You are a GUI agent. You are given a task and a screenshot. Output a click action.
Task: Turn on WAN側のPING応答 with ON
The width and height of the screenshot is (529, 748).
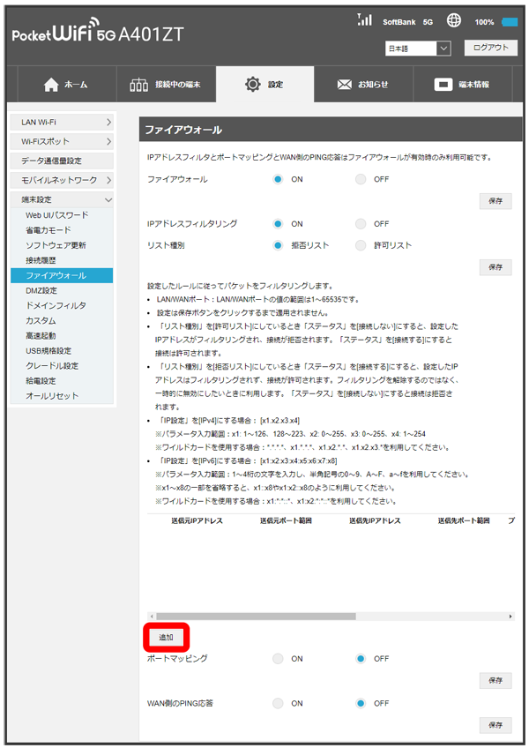coord(279,703)
